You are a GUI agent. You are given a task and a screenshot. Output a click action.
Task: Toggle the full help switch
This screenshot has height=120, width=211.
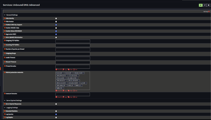coord(209,12)
